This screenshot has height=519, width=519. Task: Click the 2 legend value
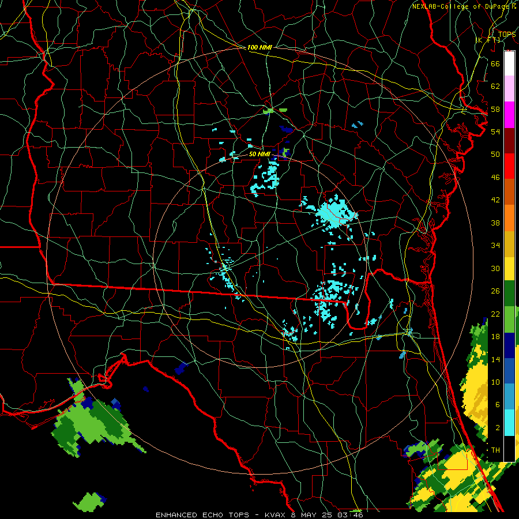pos(497,428)
